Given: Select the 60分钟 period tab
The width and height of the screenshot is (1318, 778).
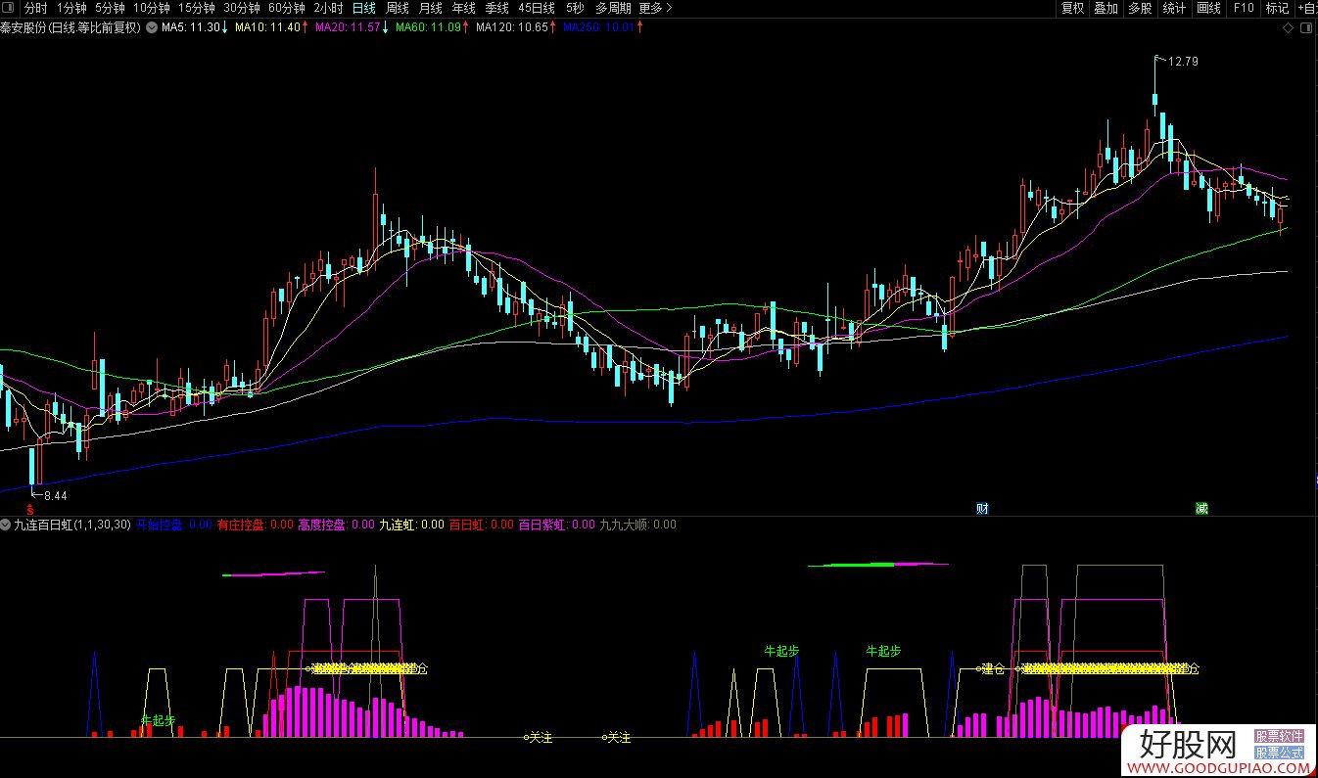Looking at the screenshot, I should [x=286, y=8].
